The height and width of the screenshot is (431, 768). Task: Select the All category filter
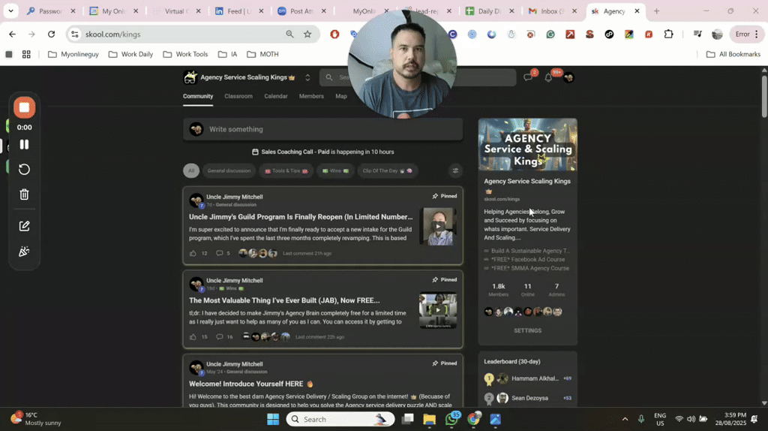pyautogui.click(x=191, y=170)
